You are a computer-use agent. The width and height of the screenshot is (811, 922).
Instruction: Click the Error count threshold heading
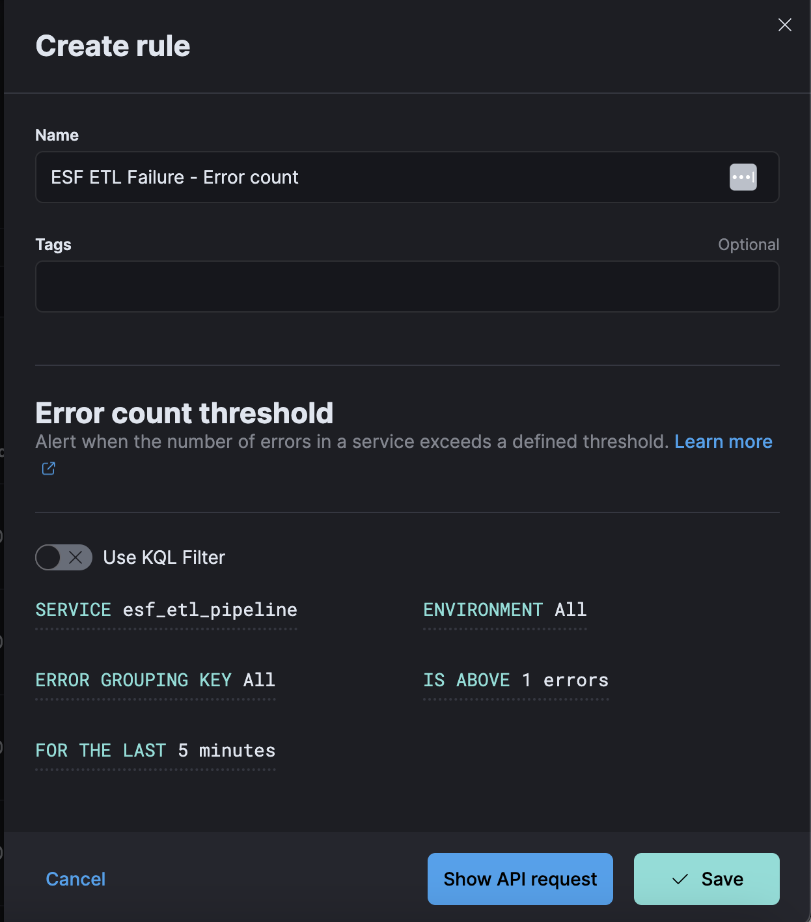[184, 413]
